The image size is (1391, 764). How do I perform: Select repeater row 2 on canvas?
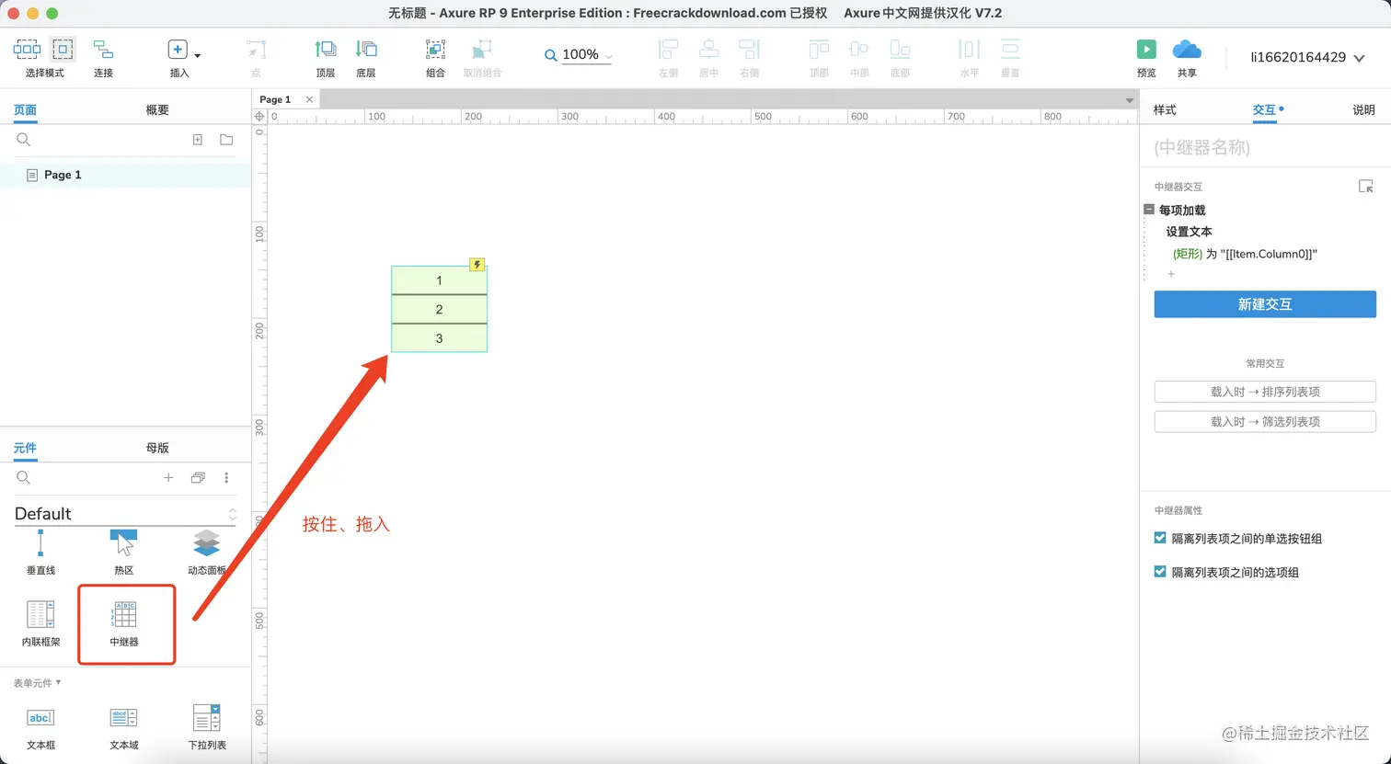click(439, 309)
